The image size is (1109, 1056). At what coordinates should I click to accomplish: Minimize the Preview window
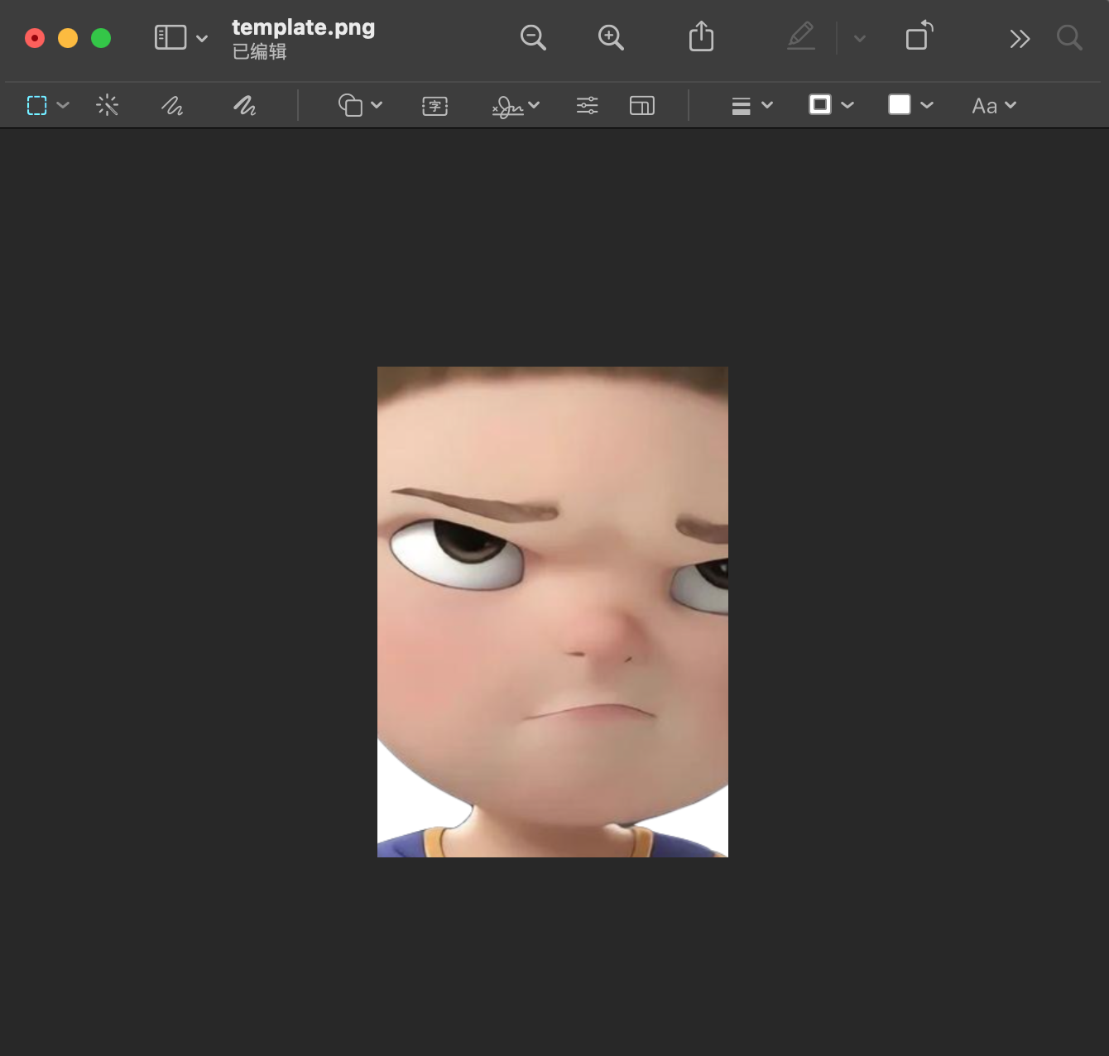68,38
